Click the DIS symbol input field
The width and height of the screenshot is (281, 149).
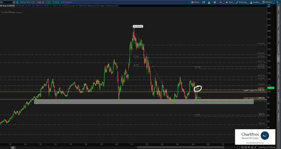[x=6, y=2]
